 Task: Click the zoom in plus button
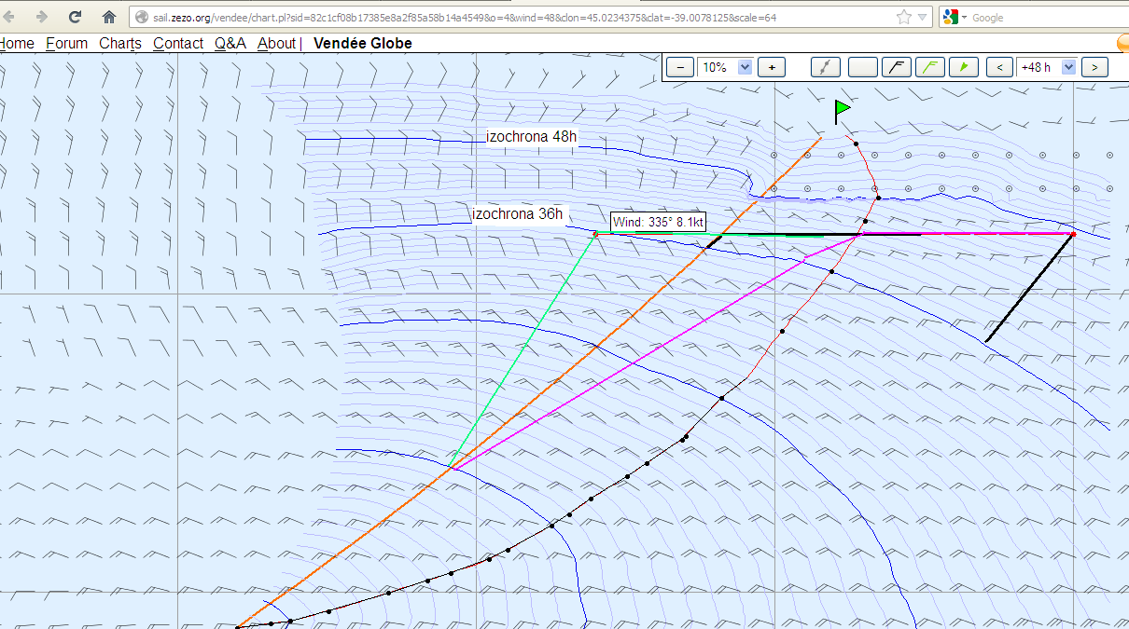(772, 67)
